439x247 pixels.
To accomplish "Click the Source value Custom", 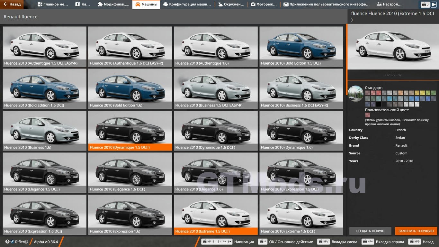I will [x=401, y=153].
